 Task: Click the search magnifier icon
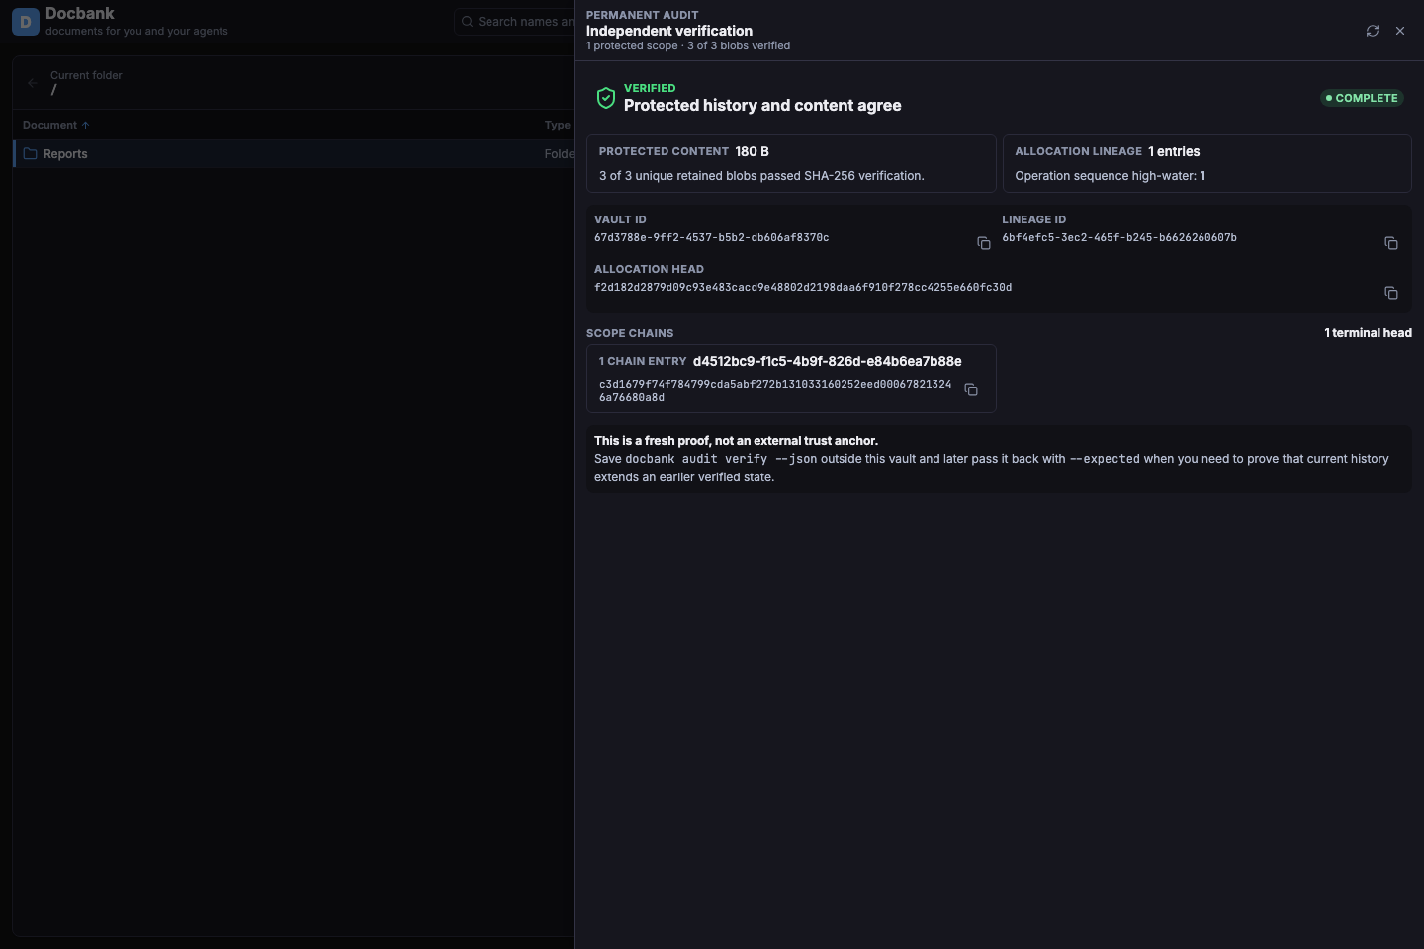coord(467,22)
